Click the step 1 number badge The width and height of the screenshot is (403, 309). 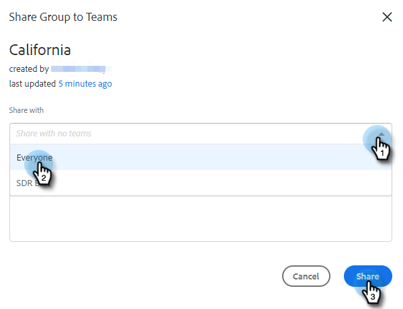coord(382,153)
